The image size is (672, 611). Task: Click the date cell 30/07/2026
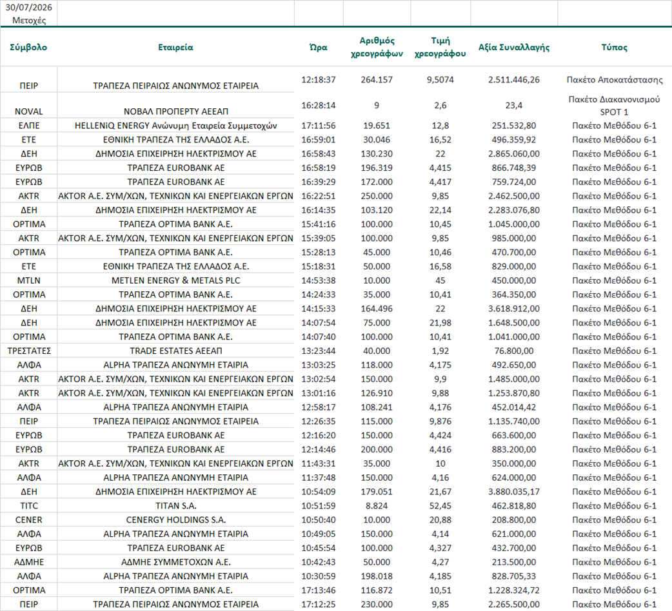(29, 7)
